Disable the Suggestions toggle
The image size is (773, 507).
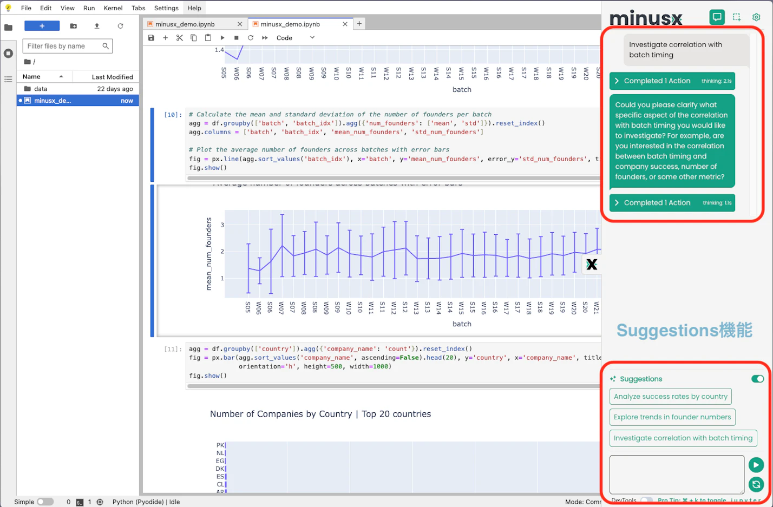coord(757,379)
